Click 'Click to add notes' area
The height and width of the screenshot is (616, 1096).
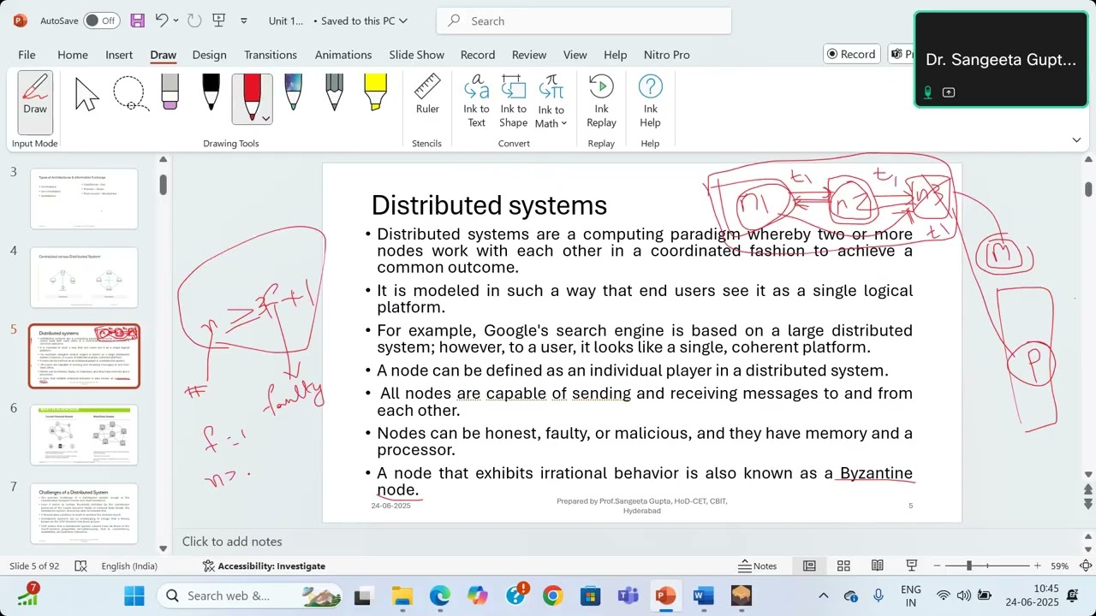(232, 542)
